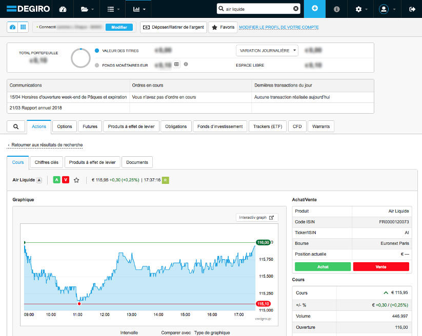Screen dimensions: 422x336
Task: Open the Documents tab
Action: click(x=137, y=162)
